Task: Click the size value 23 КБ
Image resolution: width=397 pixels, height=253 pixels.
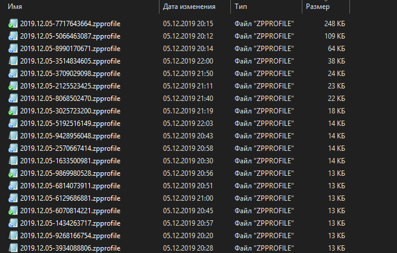Action: [x=336, y=86]
